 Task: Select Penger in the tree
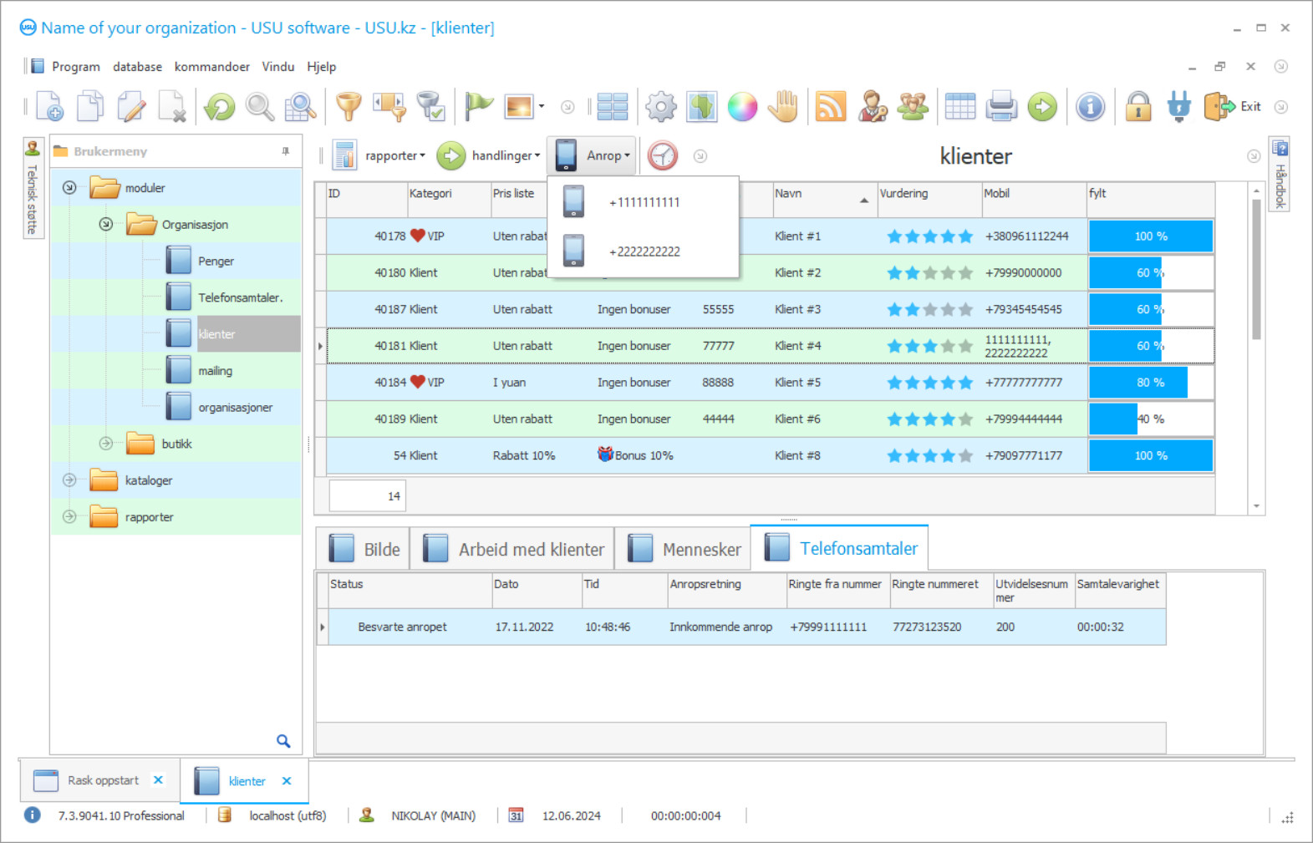(216, 262)
